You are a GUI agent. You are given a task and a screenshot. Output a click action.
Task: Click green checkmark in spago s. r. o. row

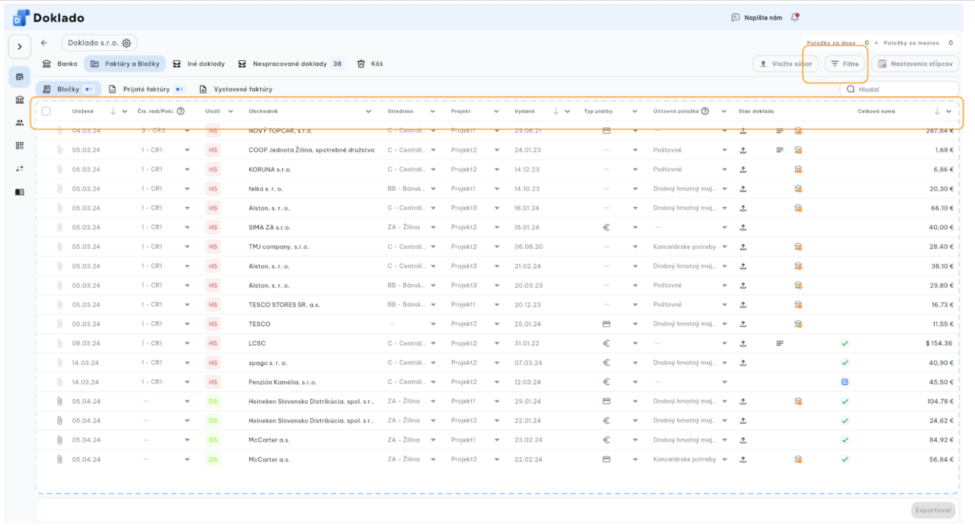click(845, 363)
